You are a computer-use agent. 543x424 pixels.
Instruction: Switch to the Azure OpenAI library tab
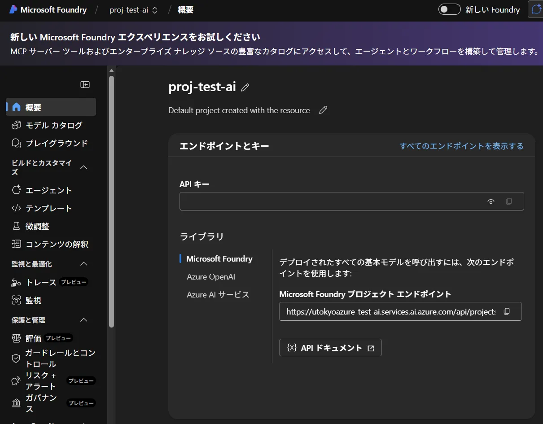[210, 277]
